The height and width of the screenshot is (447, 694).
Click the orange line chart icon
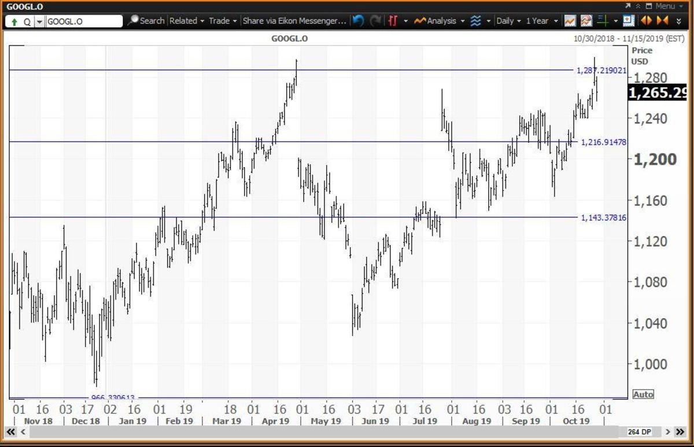570,21
